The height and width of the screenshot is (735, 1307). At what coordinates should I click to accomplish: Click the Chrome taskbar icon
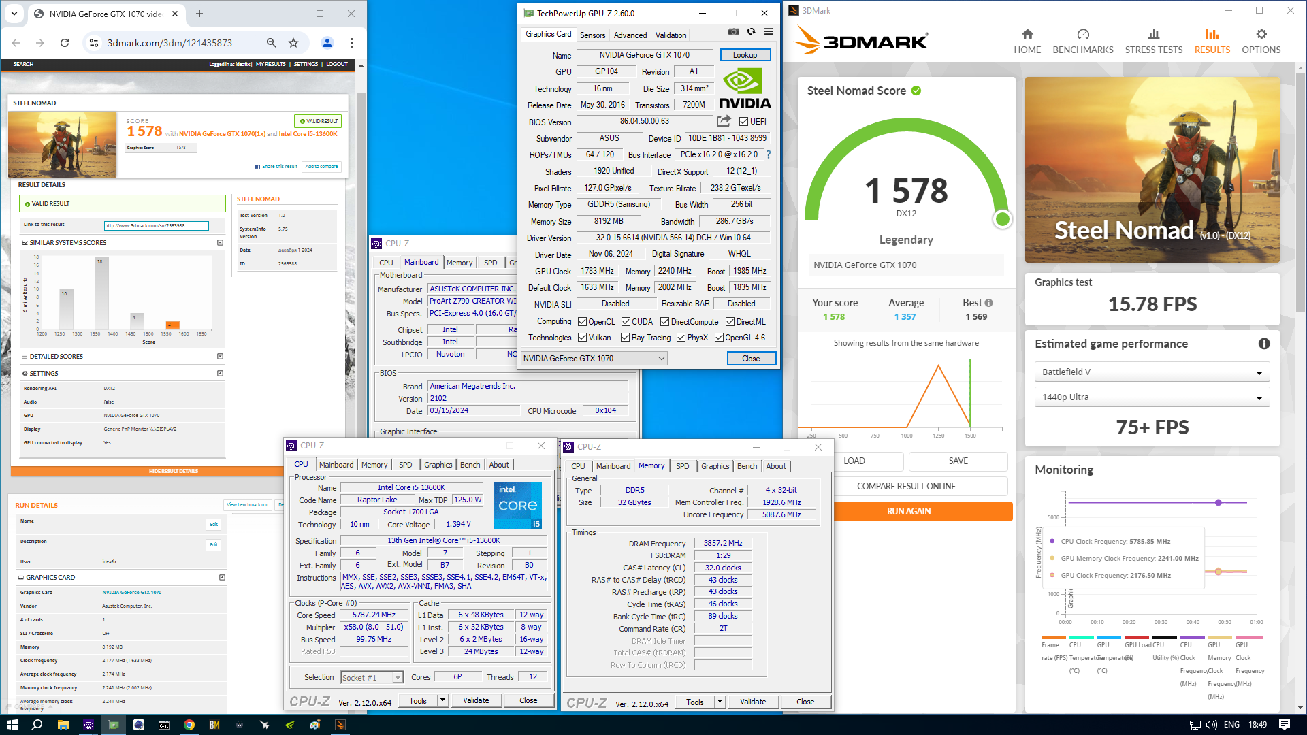189,725
